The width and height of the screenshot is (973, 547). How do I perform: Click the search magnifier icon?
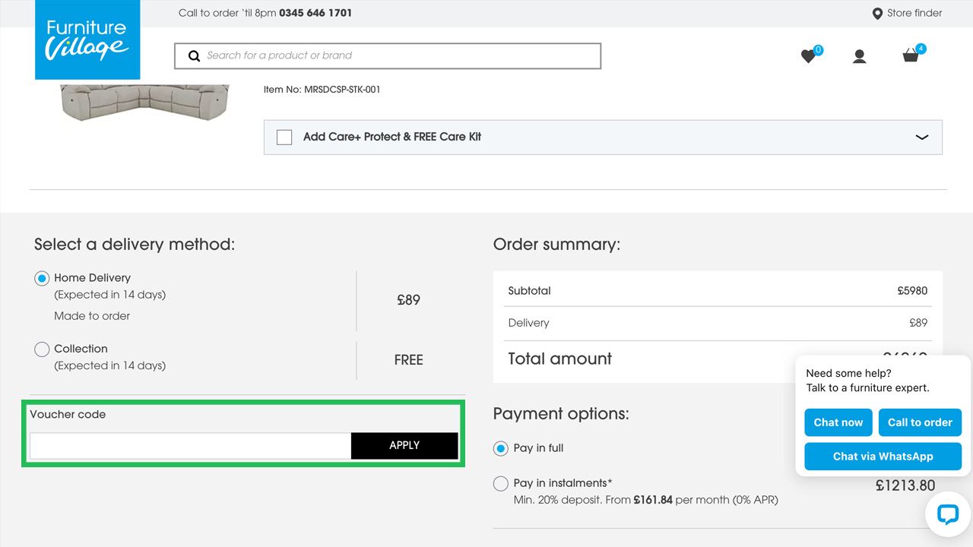pos(195,55)
